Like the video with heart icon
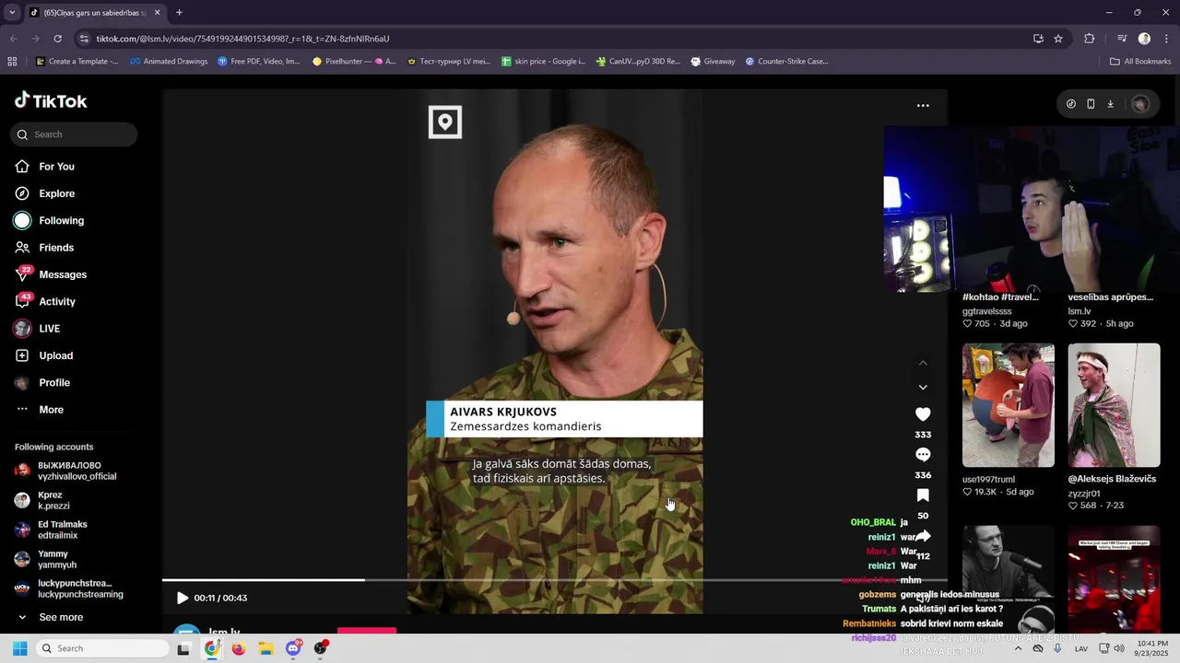 pyautogui.click(x=923, y=414)
